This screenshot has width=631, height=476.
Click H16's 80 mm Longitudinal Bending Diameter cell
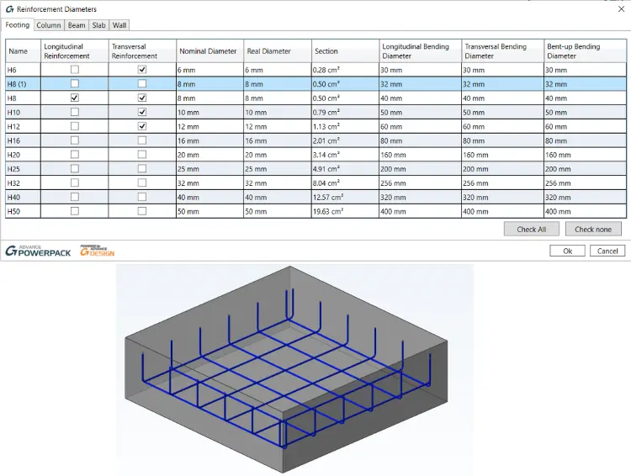pos(420,140)
